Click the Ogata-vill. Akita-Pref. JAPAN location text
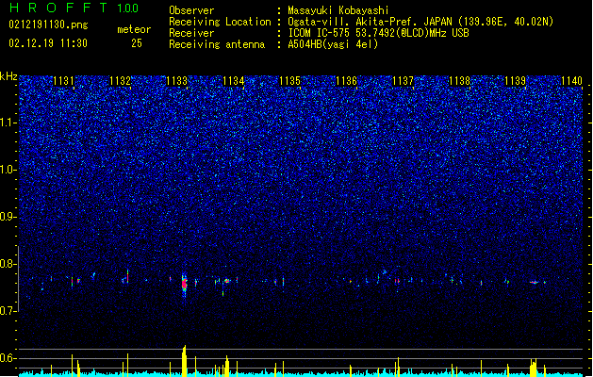Viewport: 593px width, 377px height. [370, 22]
